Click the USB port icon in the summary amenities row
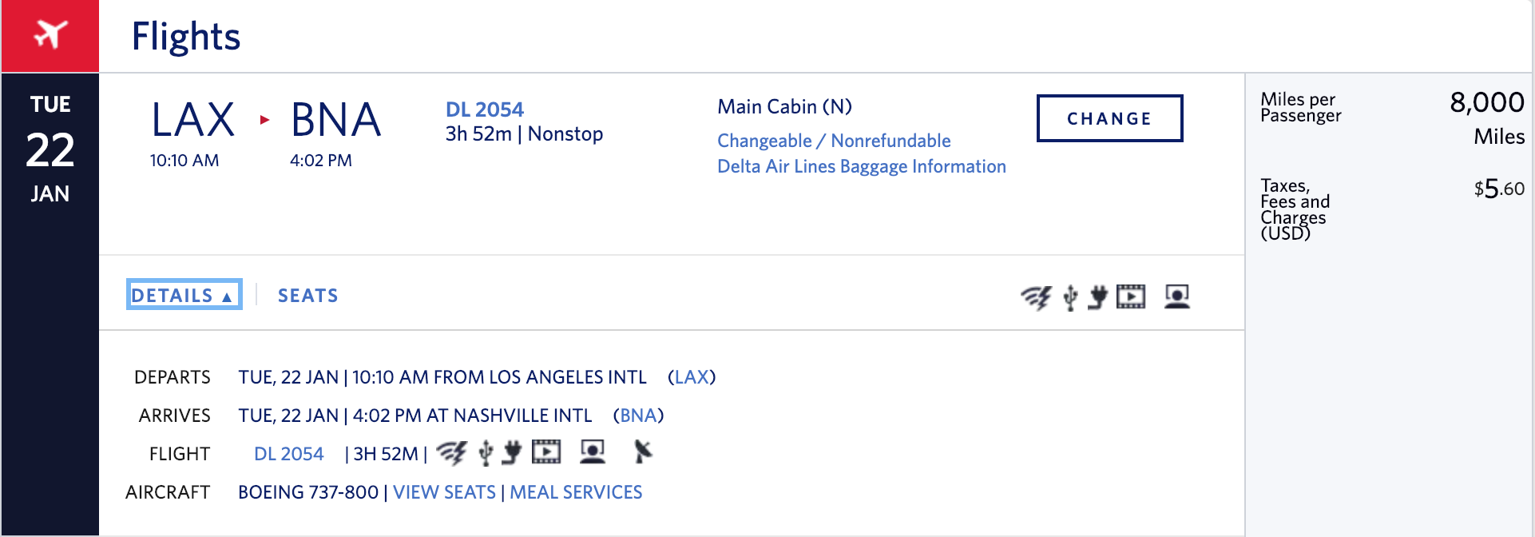This screenshot has width=1535, height=537. [x=1070, y=297]
